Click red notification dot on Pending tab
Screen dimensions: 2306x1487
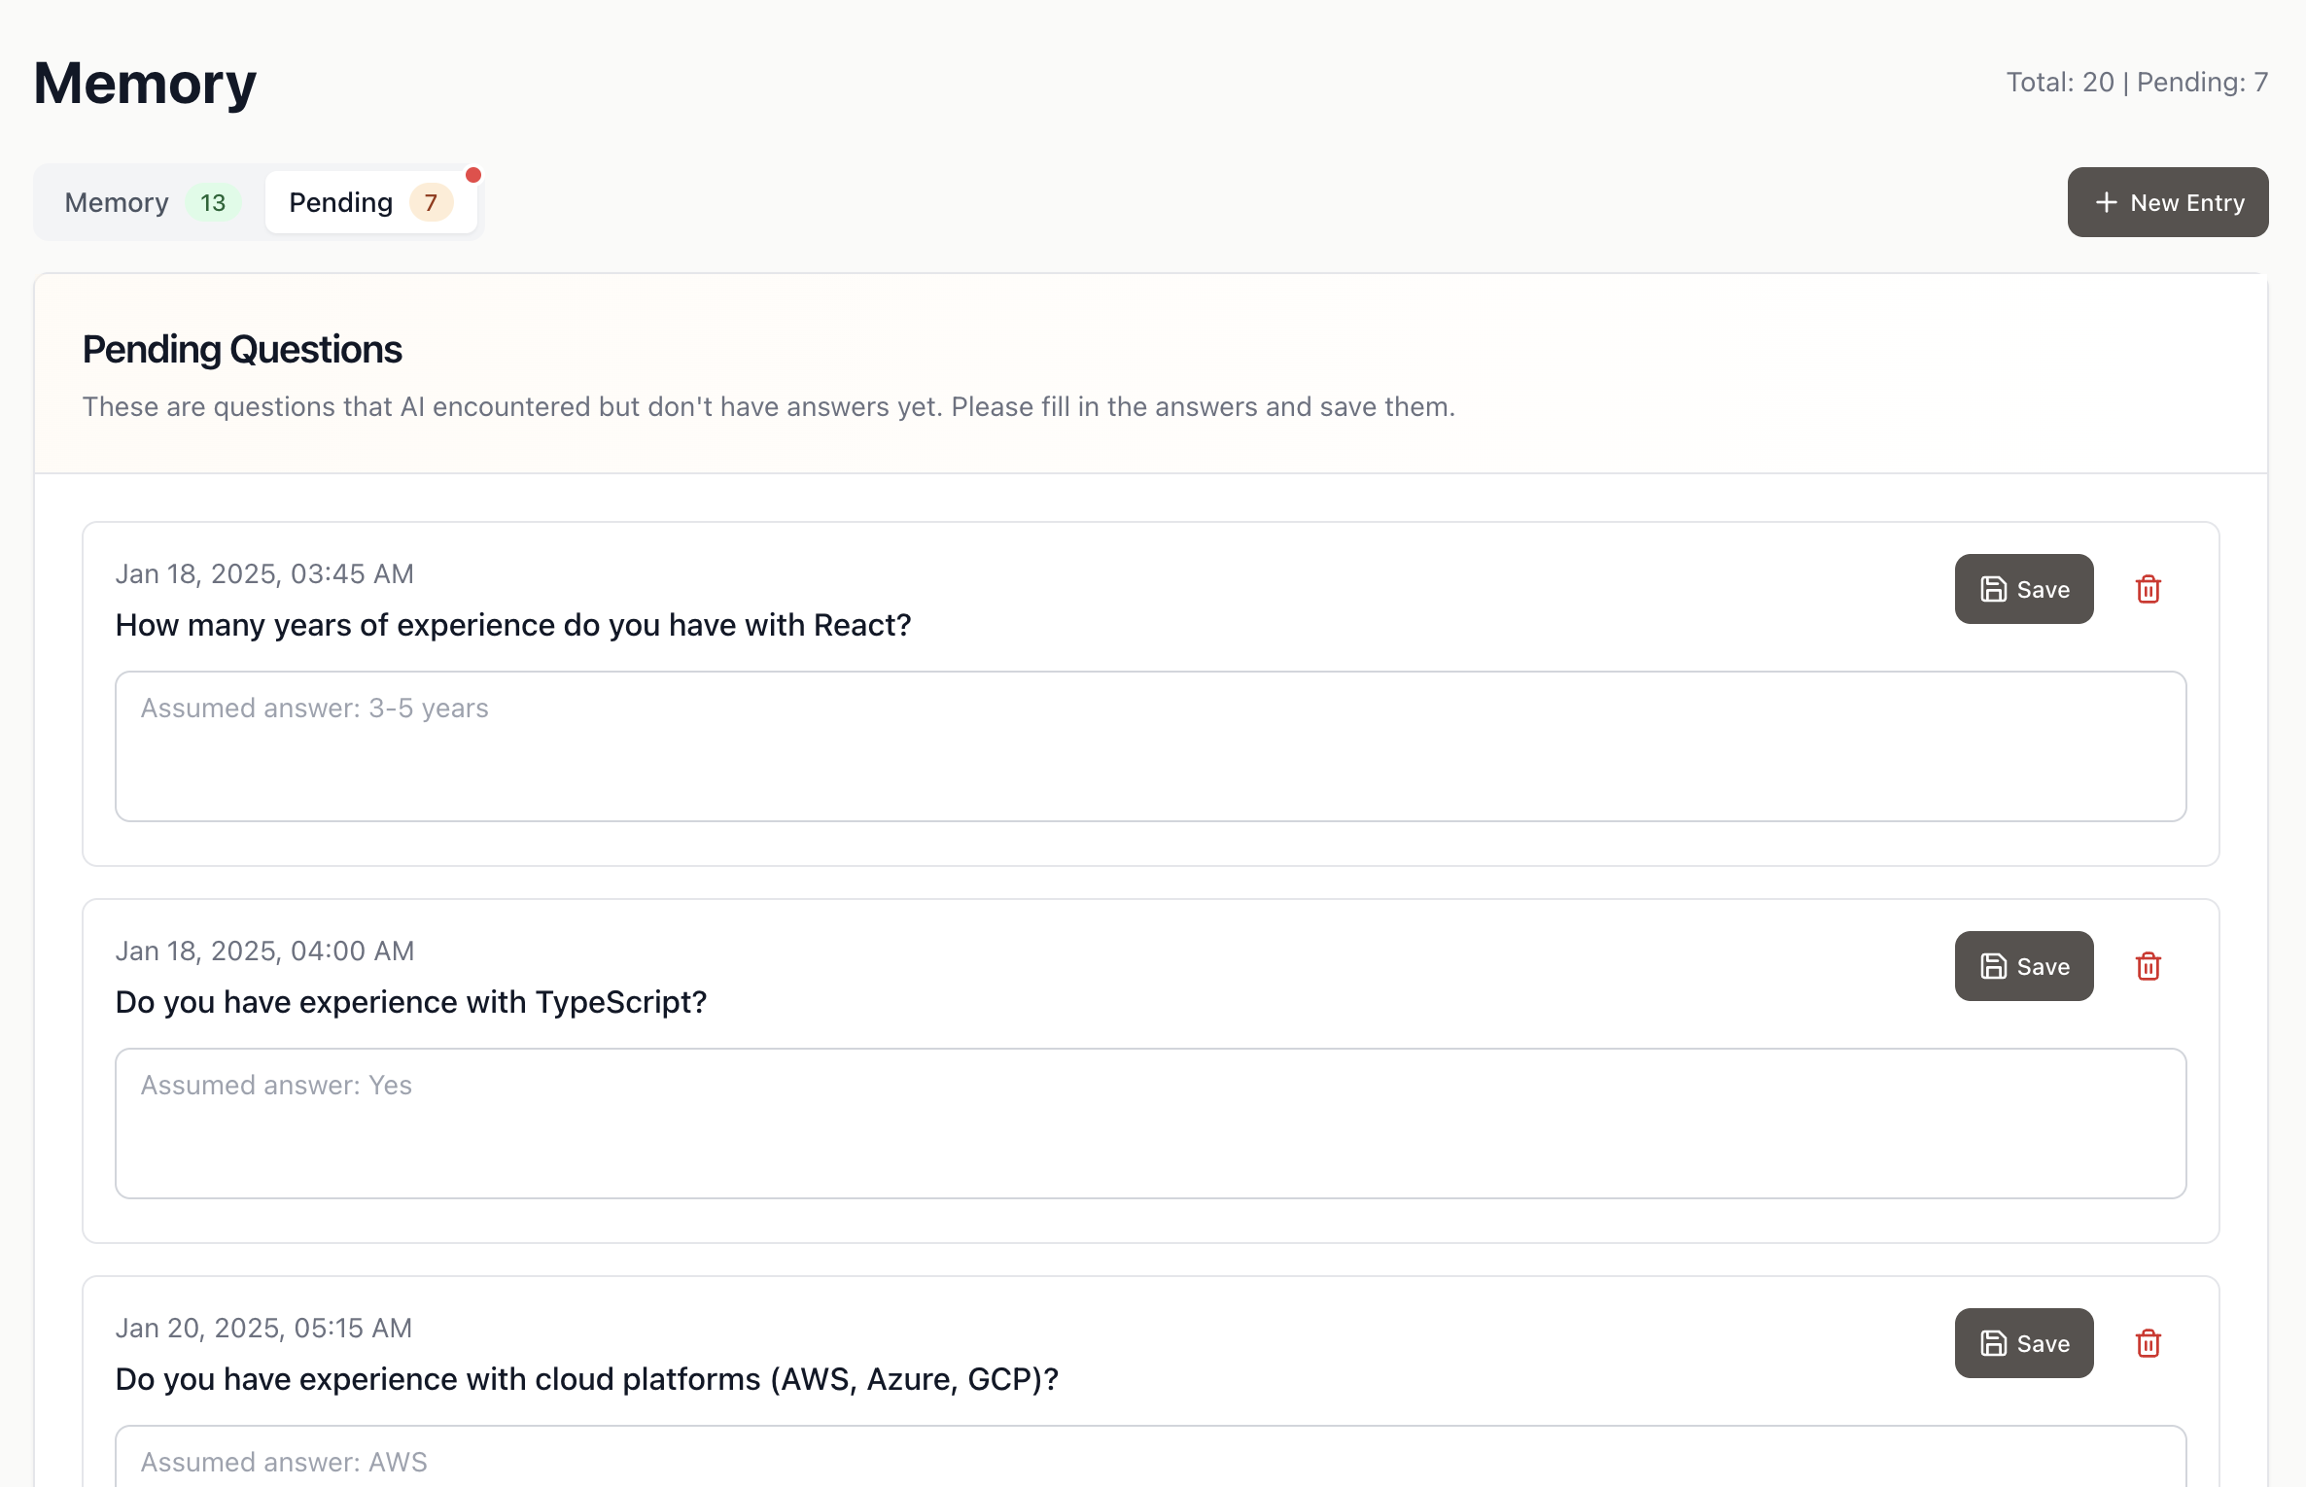[473, 175]
